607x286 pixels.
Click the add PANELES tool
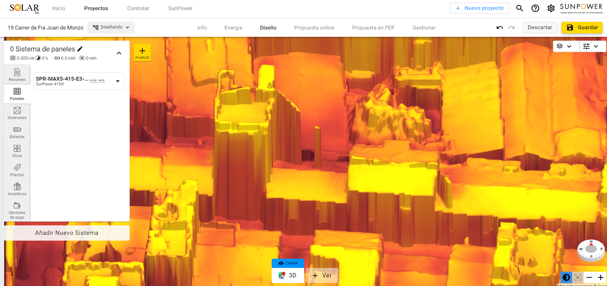[x=142, y=52]
